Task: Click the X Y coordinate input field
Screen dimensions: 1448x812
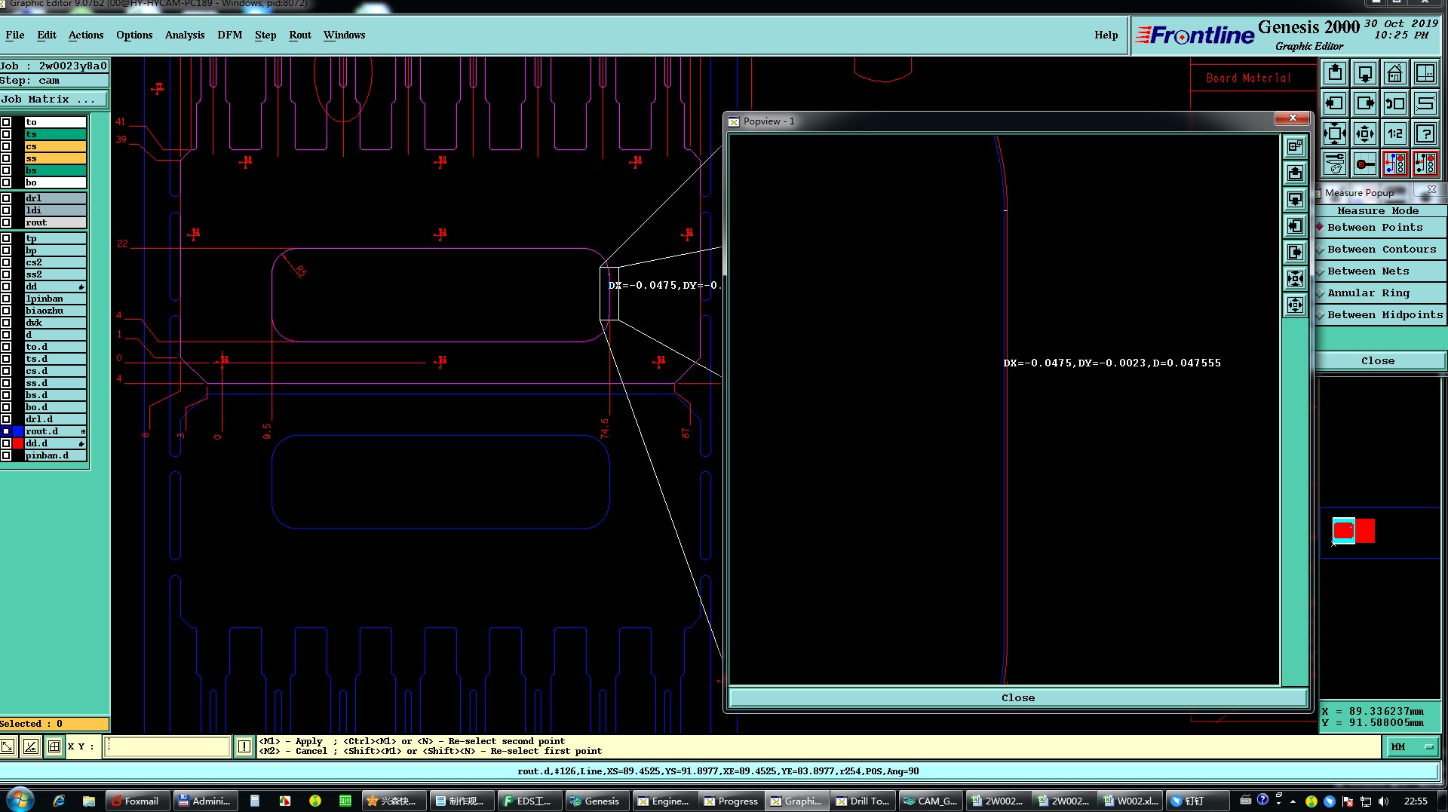Action: [167, 746]
